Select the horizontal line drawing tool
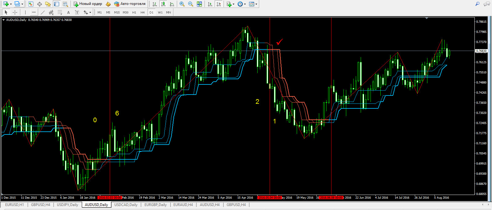492x210 pixels. pos(34,12)
